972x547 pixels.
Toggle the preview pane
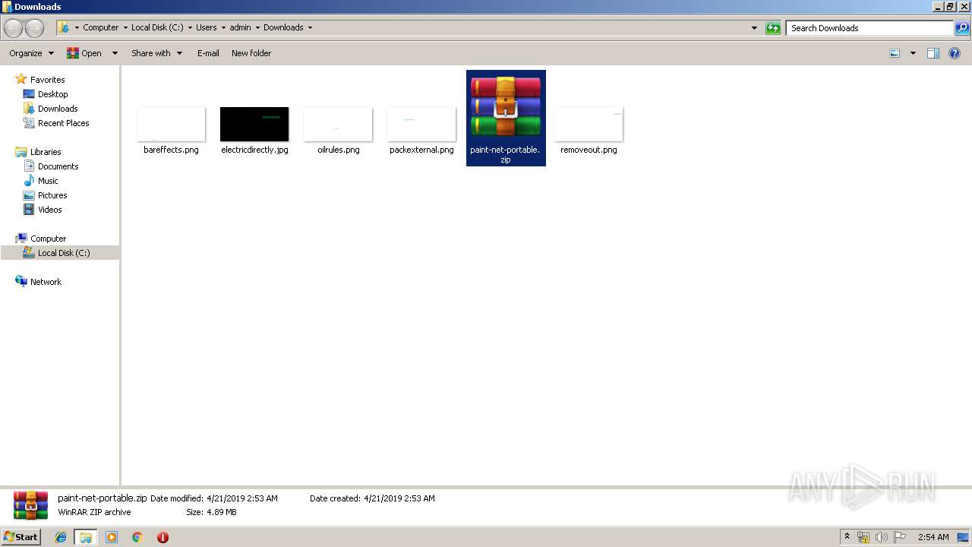tap(933, 53)
